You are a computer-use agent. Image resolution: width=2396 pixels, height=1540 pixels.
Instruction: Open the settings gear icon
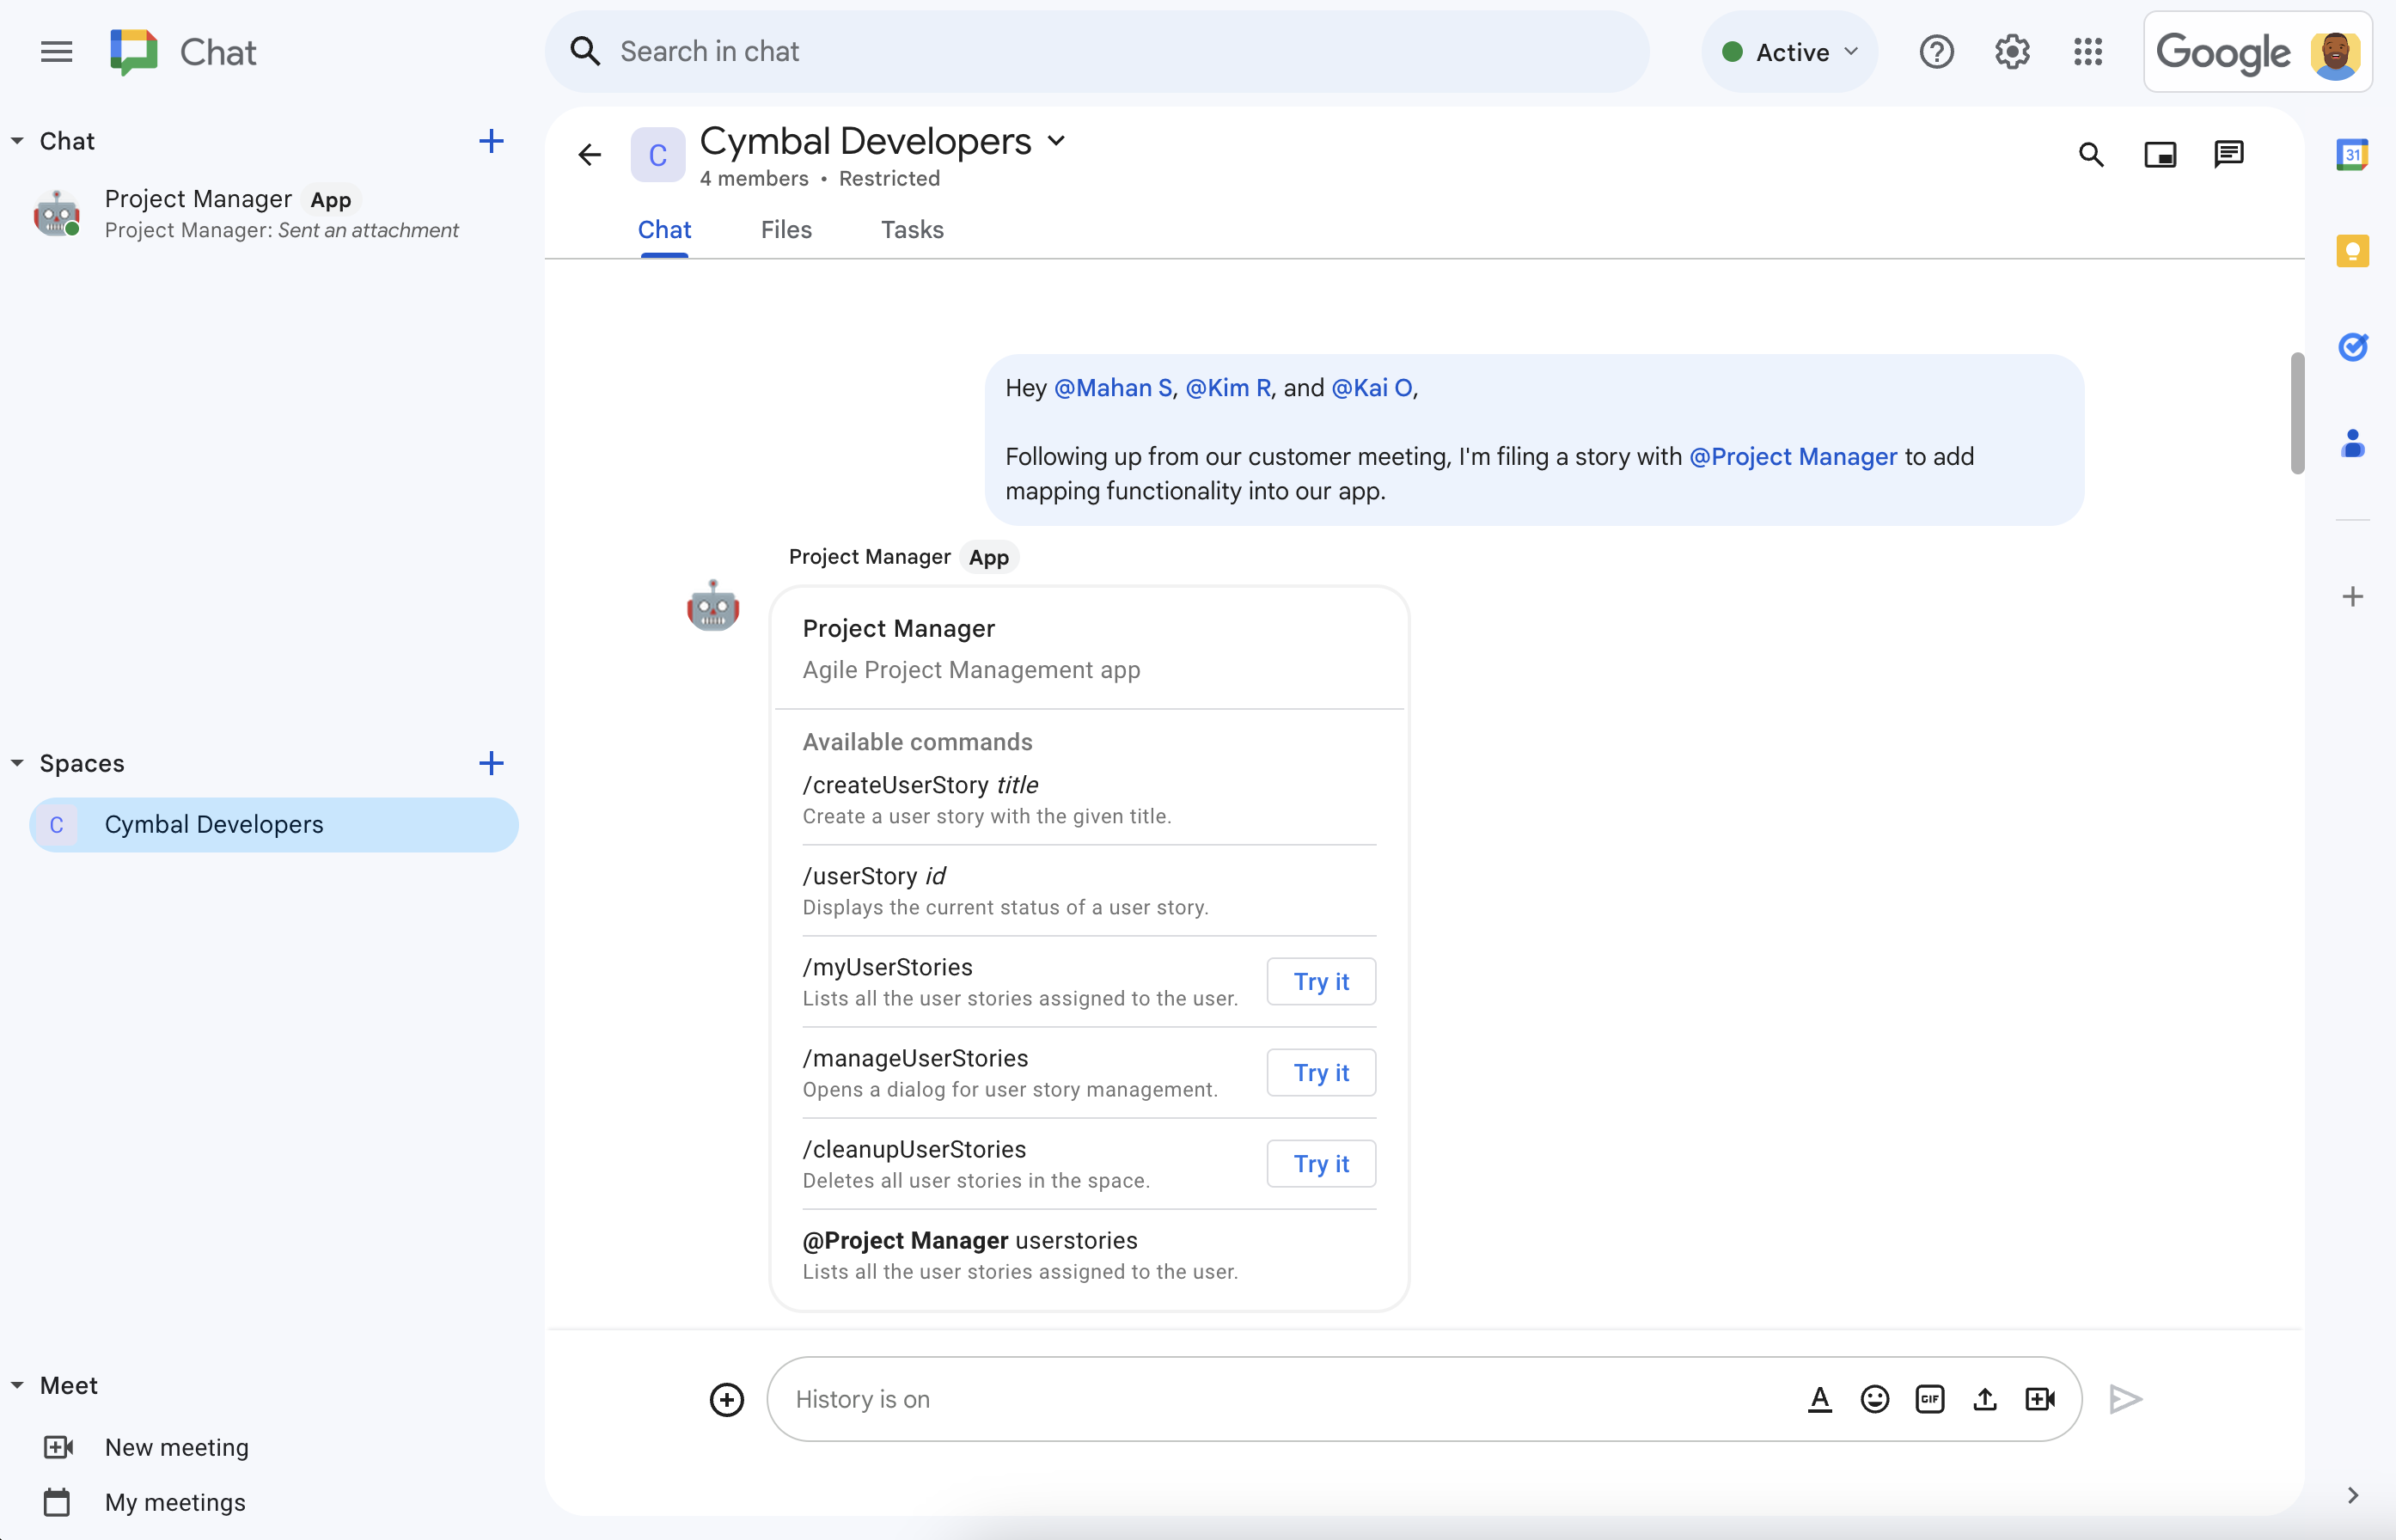point(2012,51)
